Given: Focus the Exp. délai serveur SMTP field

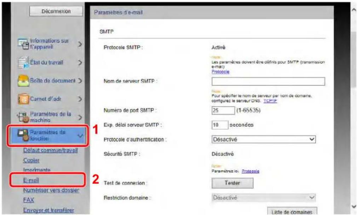Looking at the screenshot, I should 220,125.
